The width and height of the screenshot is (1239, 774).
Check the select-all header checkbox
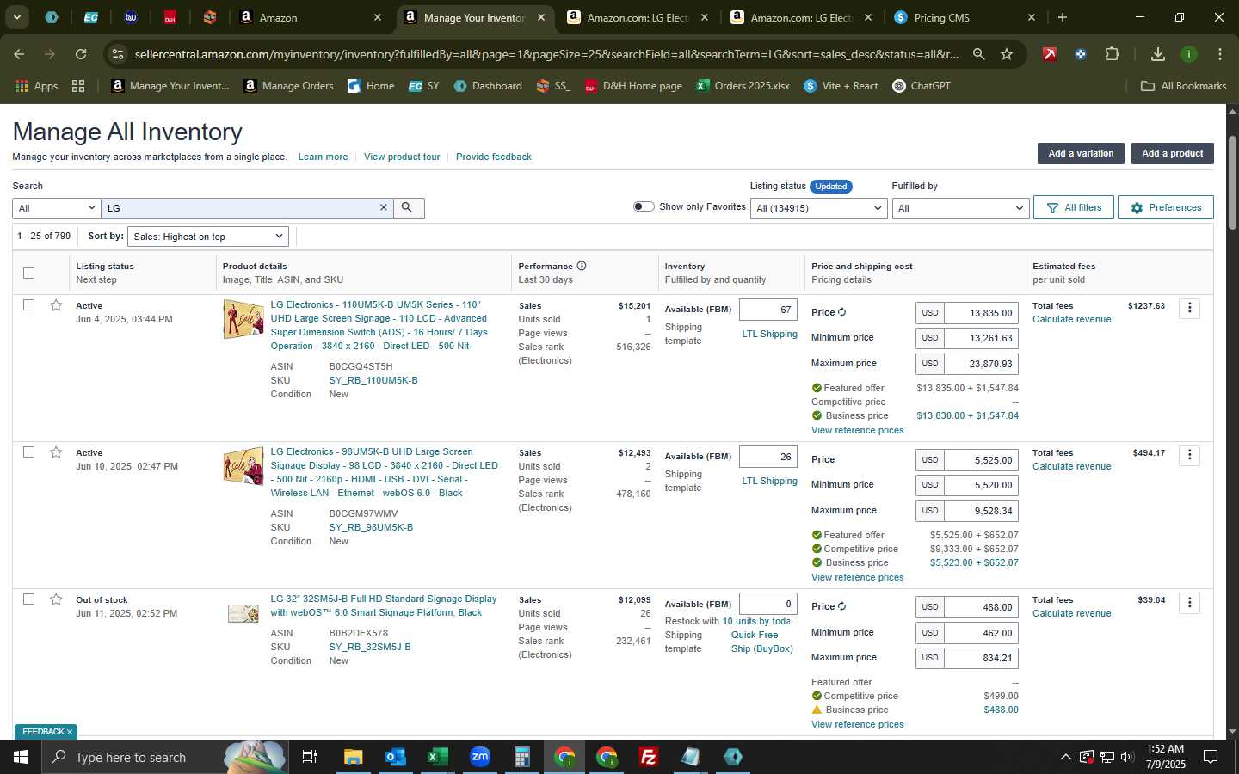[x=29, y=273]
